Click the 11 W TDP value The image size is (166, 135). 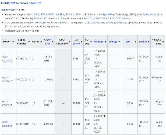point(130,79)
